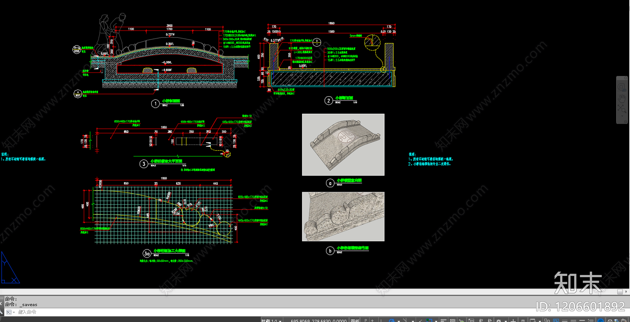Toggle object snap in status bar
This screenshot has width=630, height=322.
tap(430, 320)
